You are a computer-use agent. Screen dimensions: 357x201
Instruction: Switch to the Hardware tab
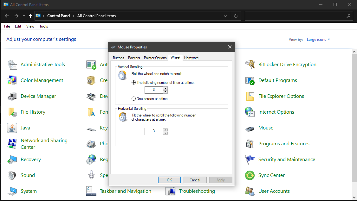click(x=191, y=58)
